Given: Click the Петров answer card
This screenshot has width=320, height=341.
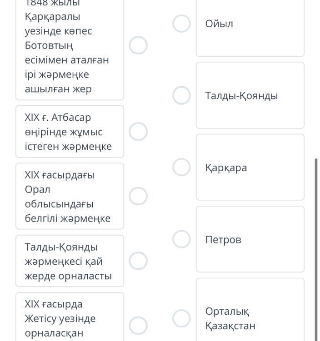Looking at the screenshot, I should click(x=250, y=239).
